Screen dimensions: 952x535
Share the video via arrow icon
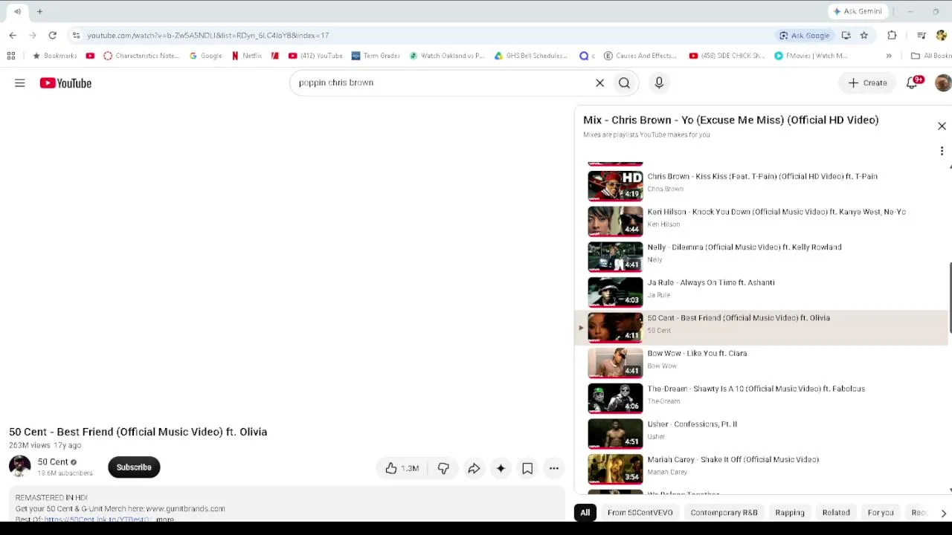coord(474,468)
